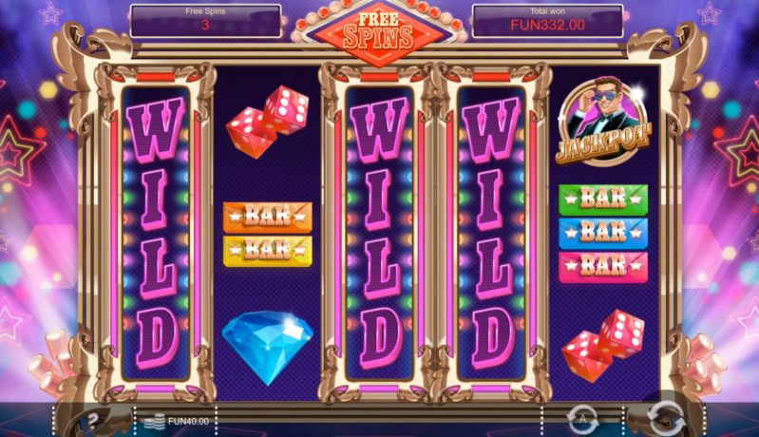This screenshot has height=437, width=759.
Task: Hit the spin button with circular arrows
Action: click(x=666, y=419)
